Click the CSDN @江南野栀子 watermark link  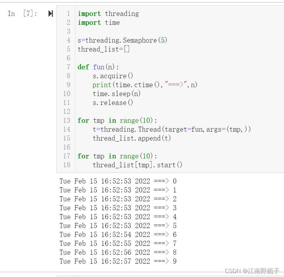251,271
